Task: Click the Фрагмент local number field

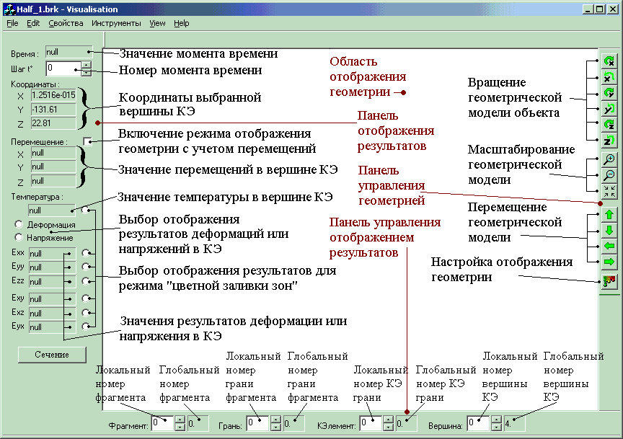Action: coord(162,423)
